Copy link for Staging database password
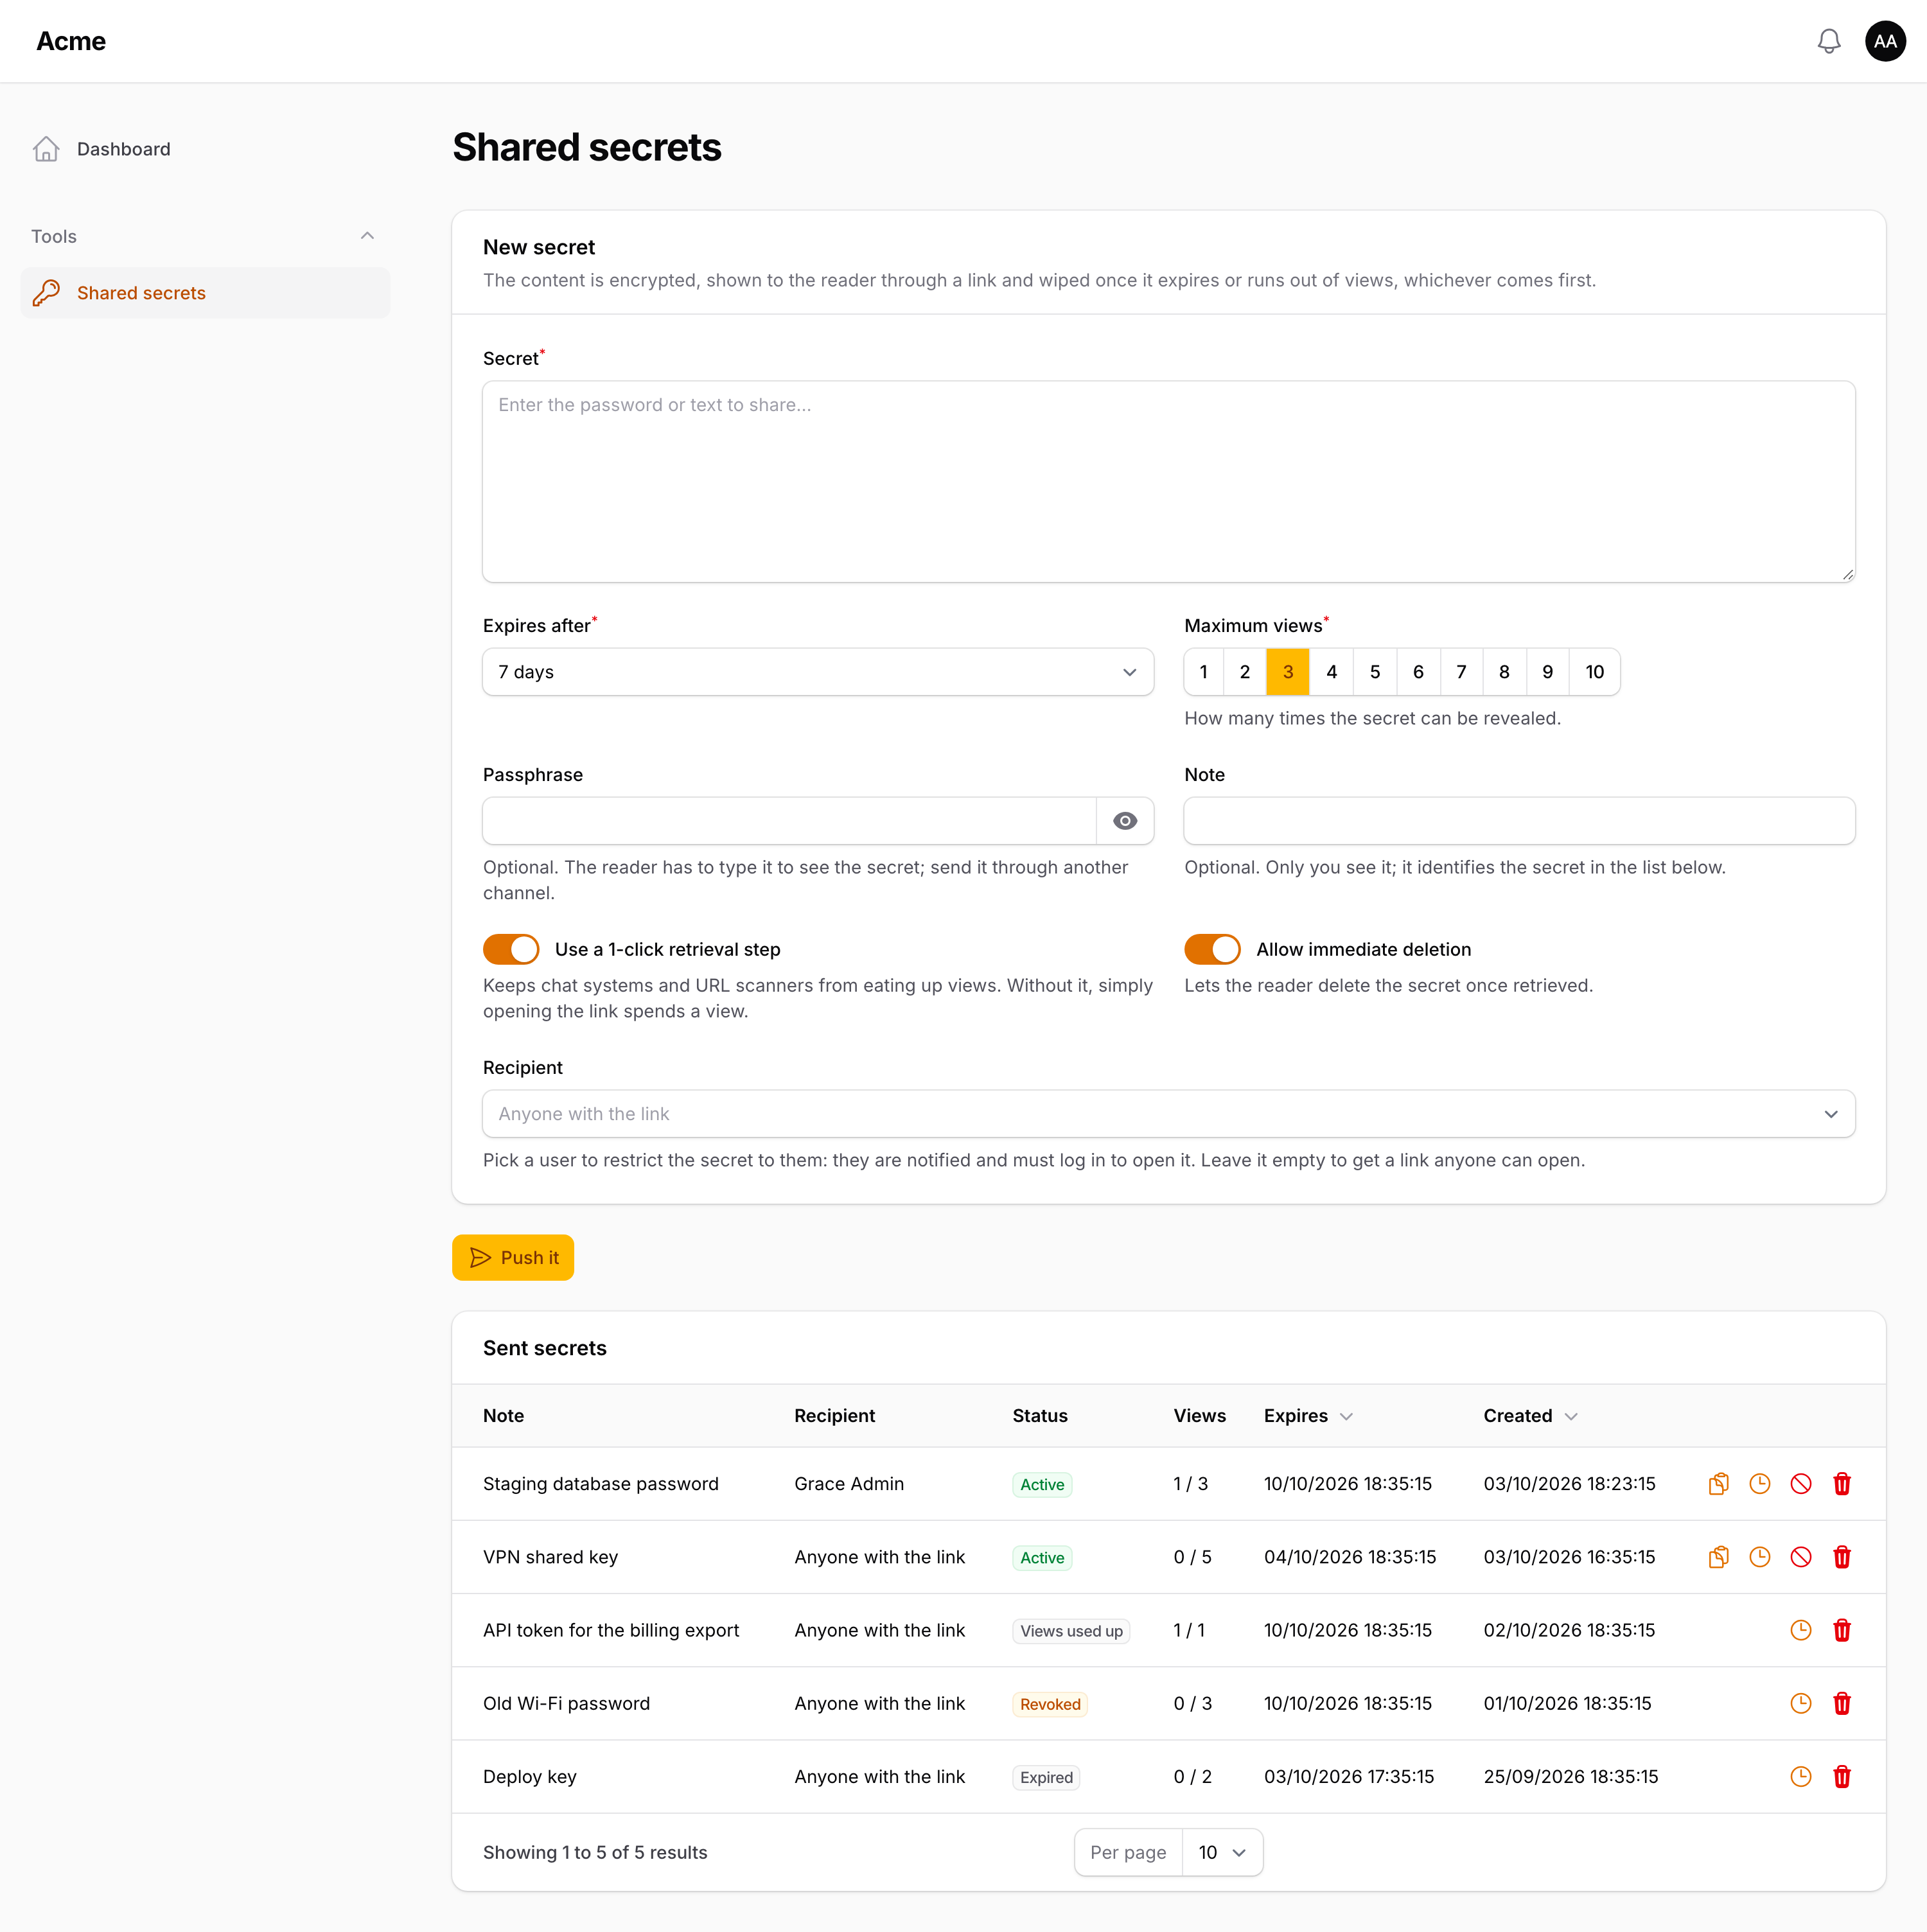Image resolution: width=1927 pixels, height=1932 pixels. (x=1718, y=1484)
